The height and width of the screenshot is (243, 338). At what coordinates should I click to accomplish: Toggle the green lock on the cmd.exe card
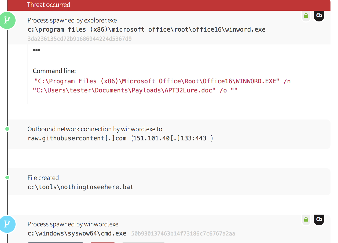(x=306, y=220)
